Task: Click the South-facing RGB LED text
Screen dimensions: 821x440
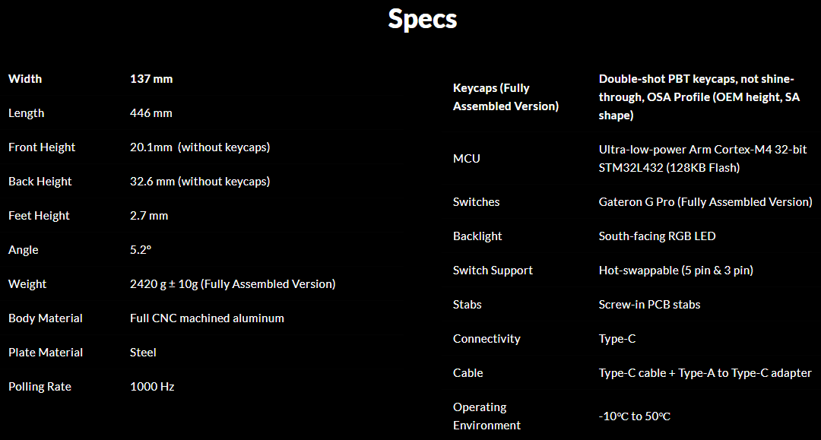Action: coord(657,236)
